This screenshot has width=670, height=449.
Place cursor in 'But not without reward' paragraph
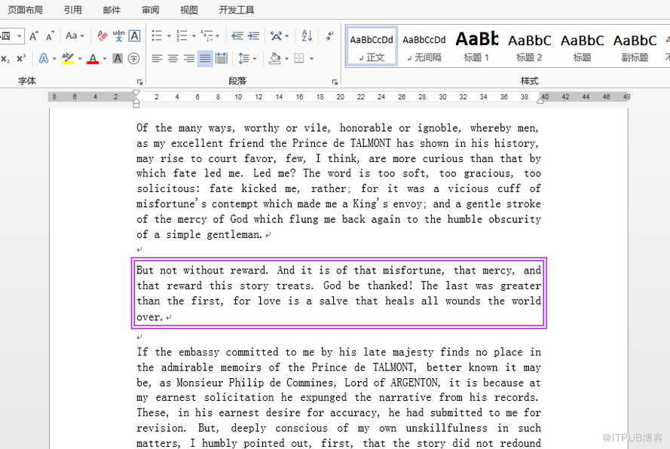[x=338, y=293]
